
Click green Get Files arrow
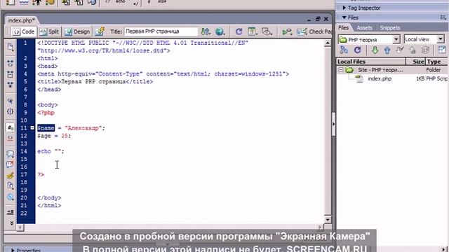click(375, 50)
